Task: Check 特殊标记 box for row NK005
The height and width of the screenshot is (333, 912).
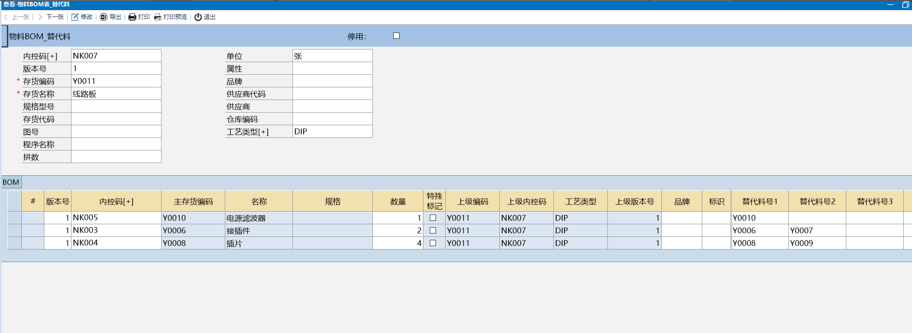Action: (x=433, y=218)
